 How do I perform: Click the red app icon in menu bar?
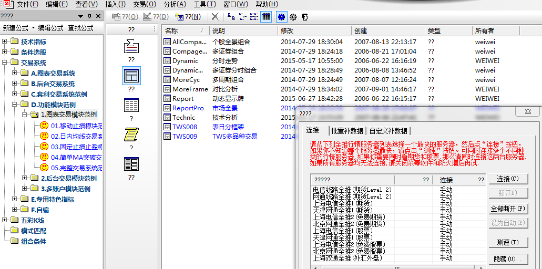pos(8,4)
